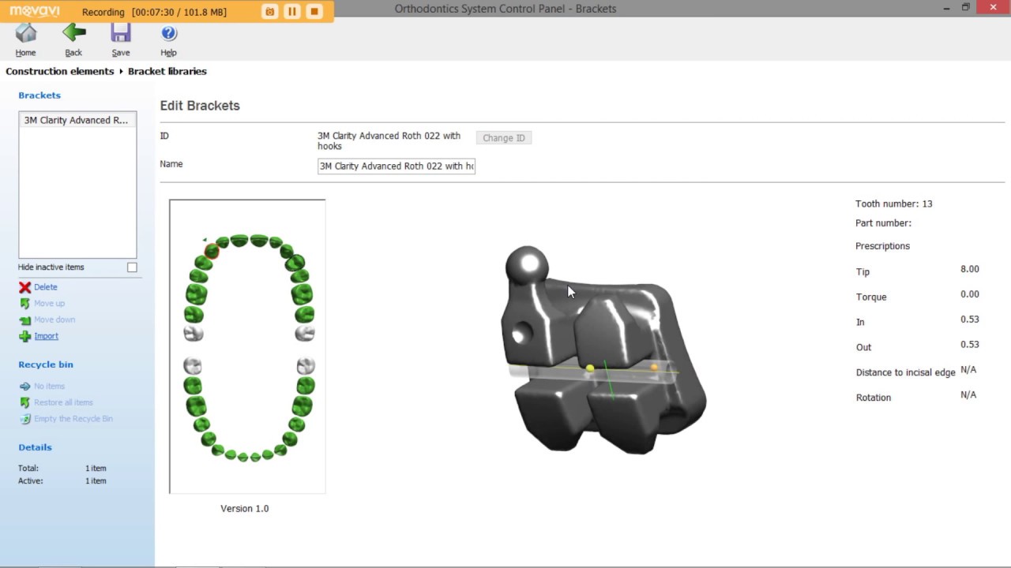Click the Rotation N/A value

(968, 395)
